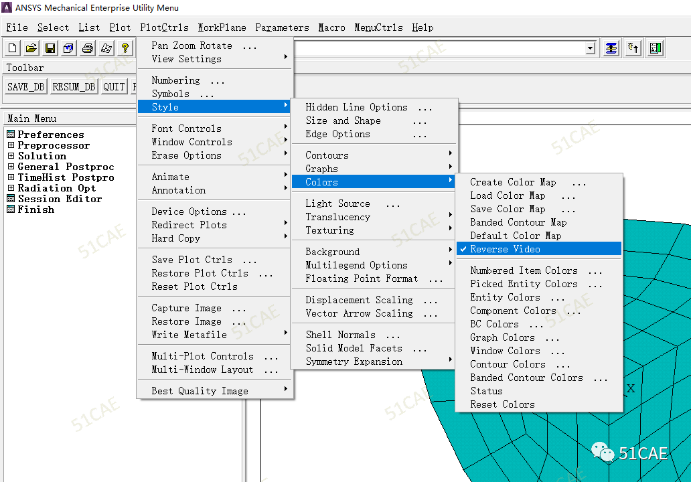Click the QUIT toolbar button

pyautogui.click(x=114, y=87)
